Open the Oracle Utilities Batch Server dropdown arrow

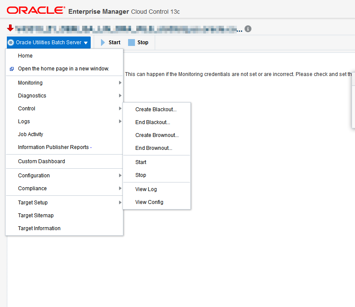[86, 43]
